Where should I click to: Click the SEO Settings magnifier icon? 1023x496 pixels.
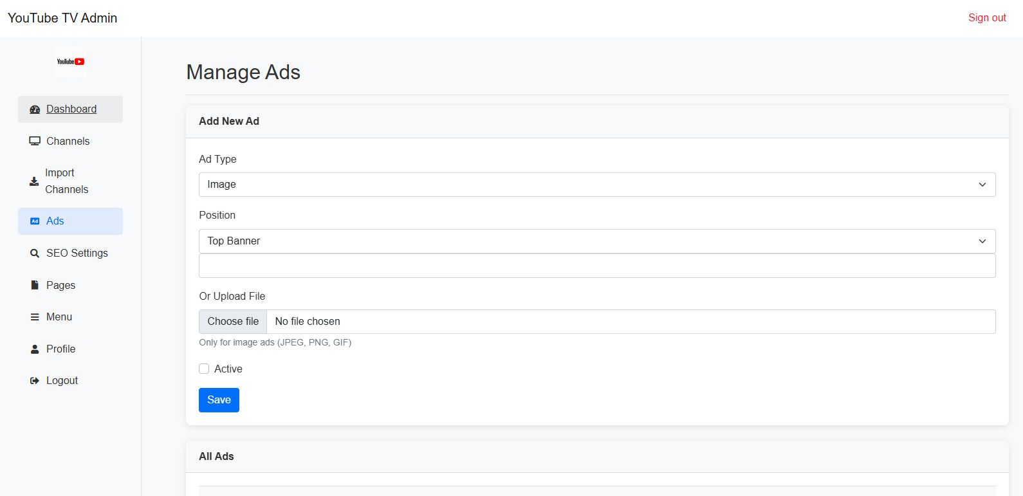click(x=35, y=253)
